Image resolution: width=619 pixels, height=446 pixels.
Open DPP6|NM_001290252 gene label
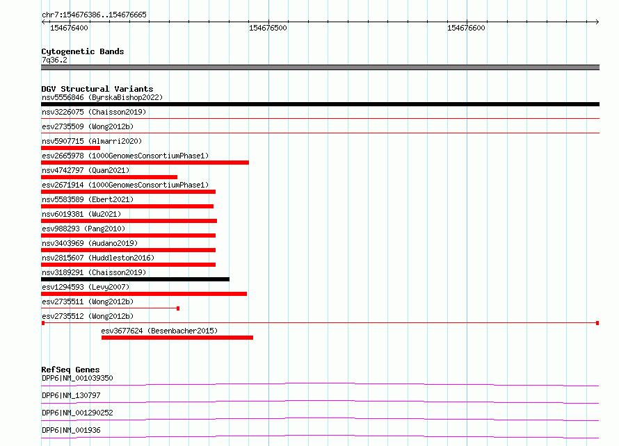point(77,413)
